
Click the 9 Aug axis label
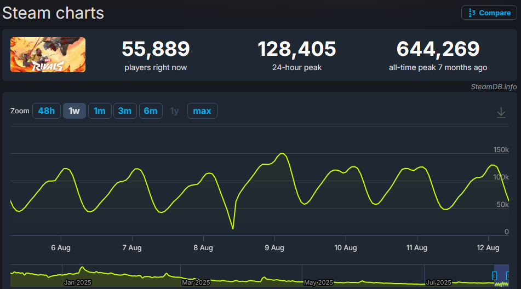274,247
